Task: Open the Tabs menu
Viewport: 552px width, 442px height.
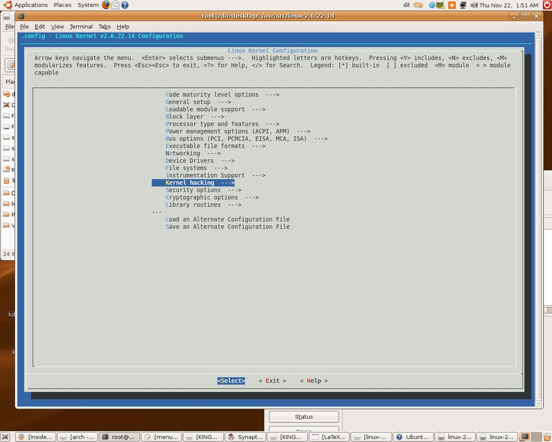Action: click(x=105, y=26)
